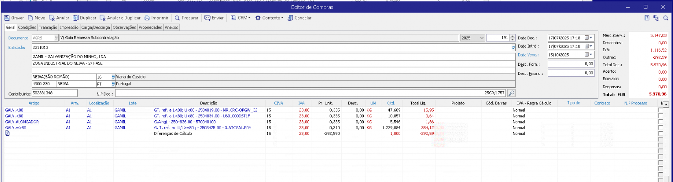Tick the checkbox in the first GALV.<80 row
This screenshot has height=182, width=673.
660,110
